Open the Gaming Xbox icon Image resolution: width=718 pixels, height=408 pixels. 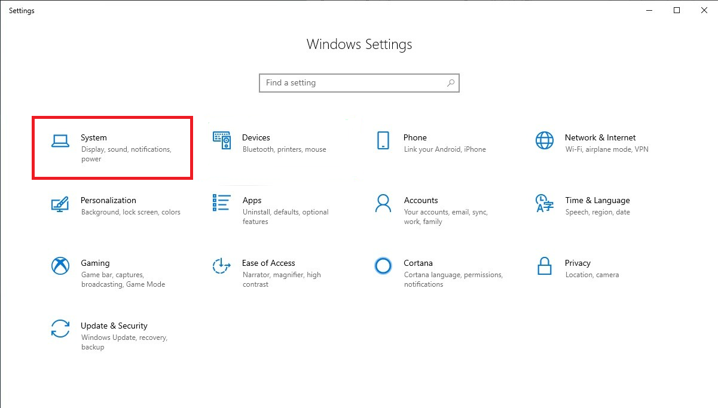point(60,266)
